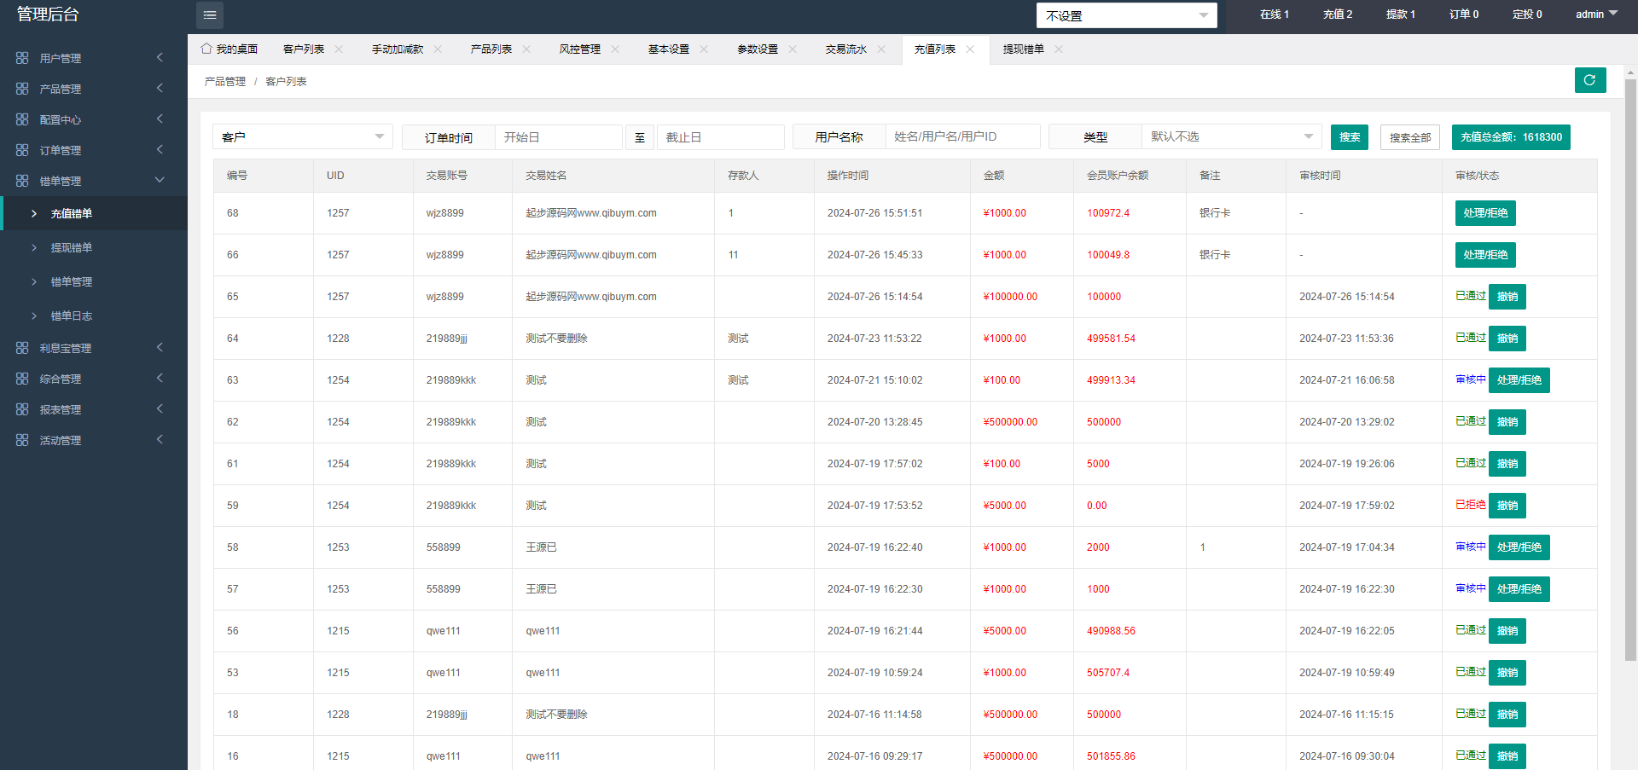1638x770 pixels.
Task: Click the green refresh icon button
Action: 1589,80
